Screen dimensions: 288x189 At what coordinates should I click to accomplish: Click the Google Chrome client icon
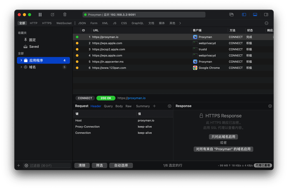point(195,68)
